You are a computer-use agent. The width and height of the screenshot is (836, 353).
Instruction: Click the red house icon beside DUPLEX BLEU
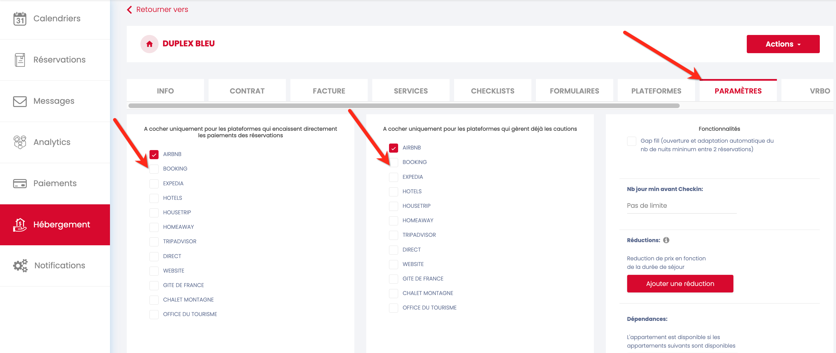click(149, 44)
